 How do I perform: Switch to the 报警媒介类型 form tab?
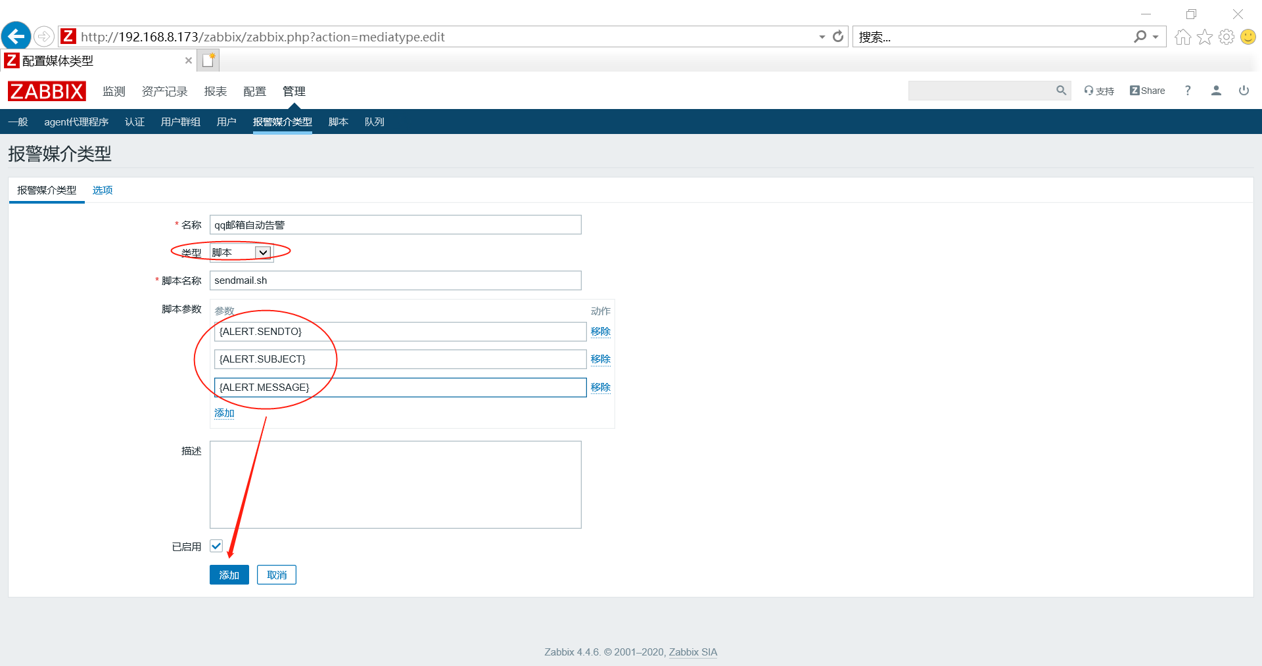click(x=47, y=190)
